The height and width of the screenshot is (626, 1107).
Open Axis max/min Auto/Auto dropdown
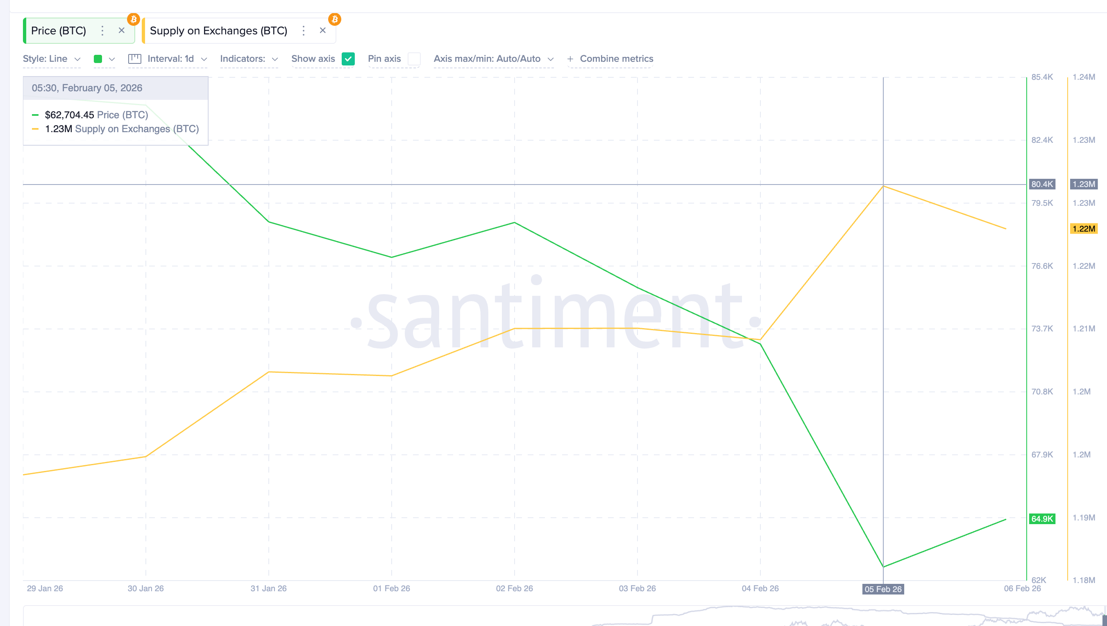(493, 59)
